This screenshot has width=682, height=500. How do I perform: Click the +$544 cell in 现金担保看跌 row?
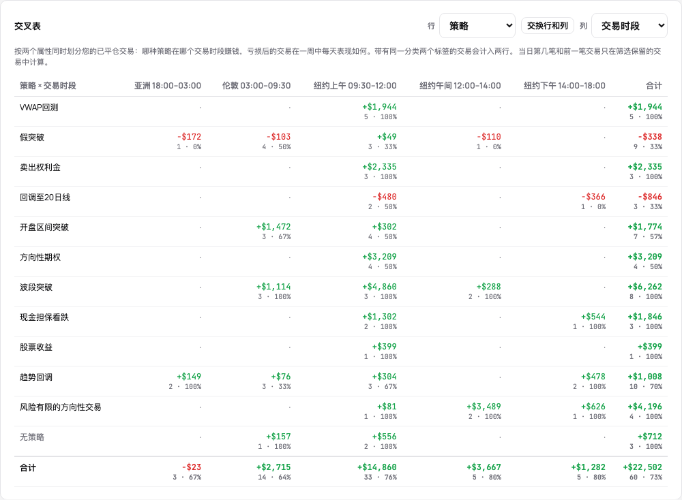pyautogui.click(x=593, y=317)
